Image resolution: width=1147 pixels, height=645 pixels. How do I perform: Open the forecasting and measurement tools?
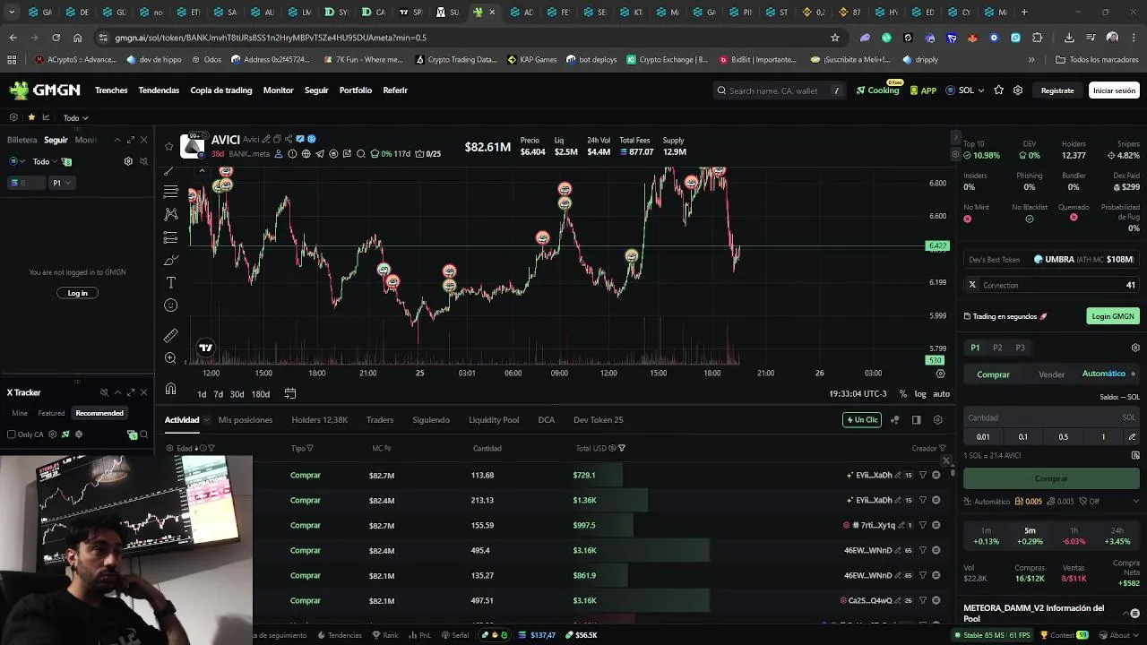point(170,237)
